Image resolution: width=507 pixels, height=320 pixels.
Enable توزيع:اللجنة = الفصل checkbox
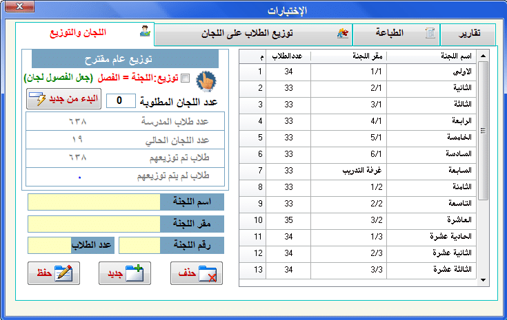click(186, 78)
